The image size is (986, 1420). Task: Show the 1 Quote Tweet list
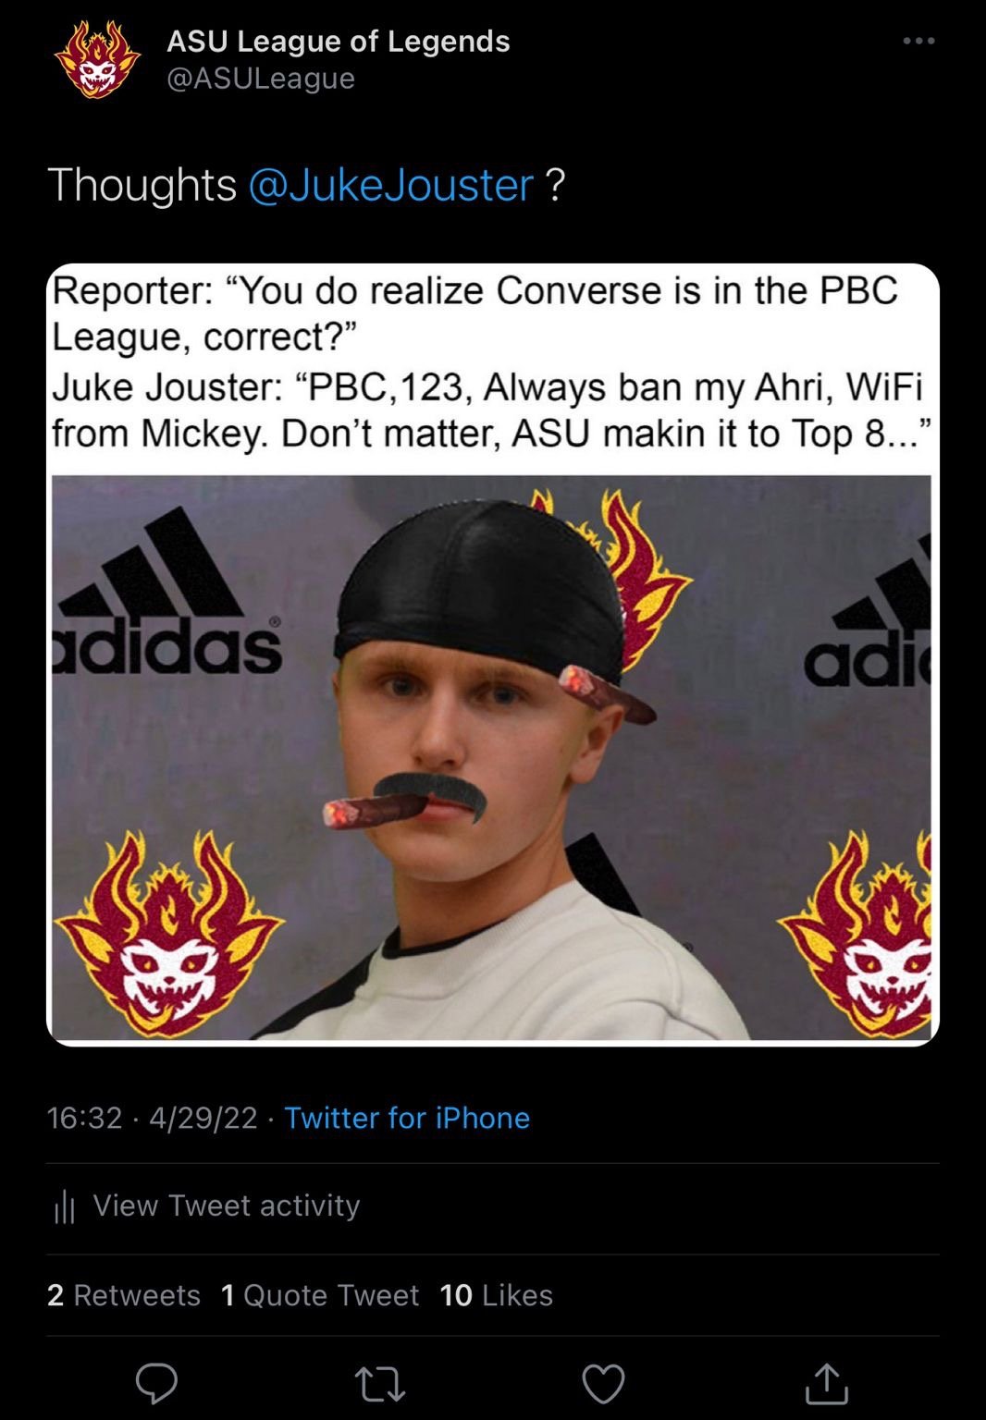point(320,1295)
